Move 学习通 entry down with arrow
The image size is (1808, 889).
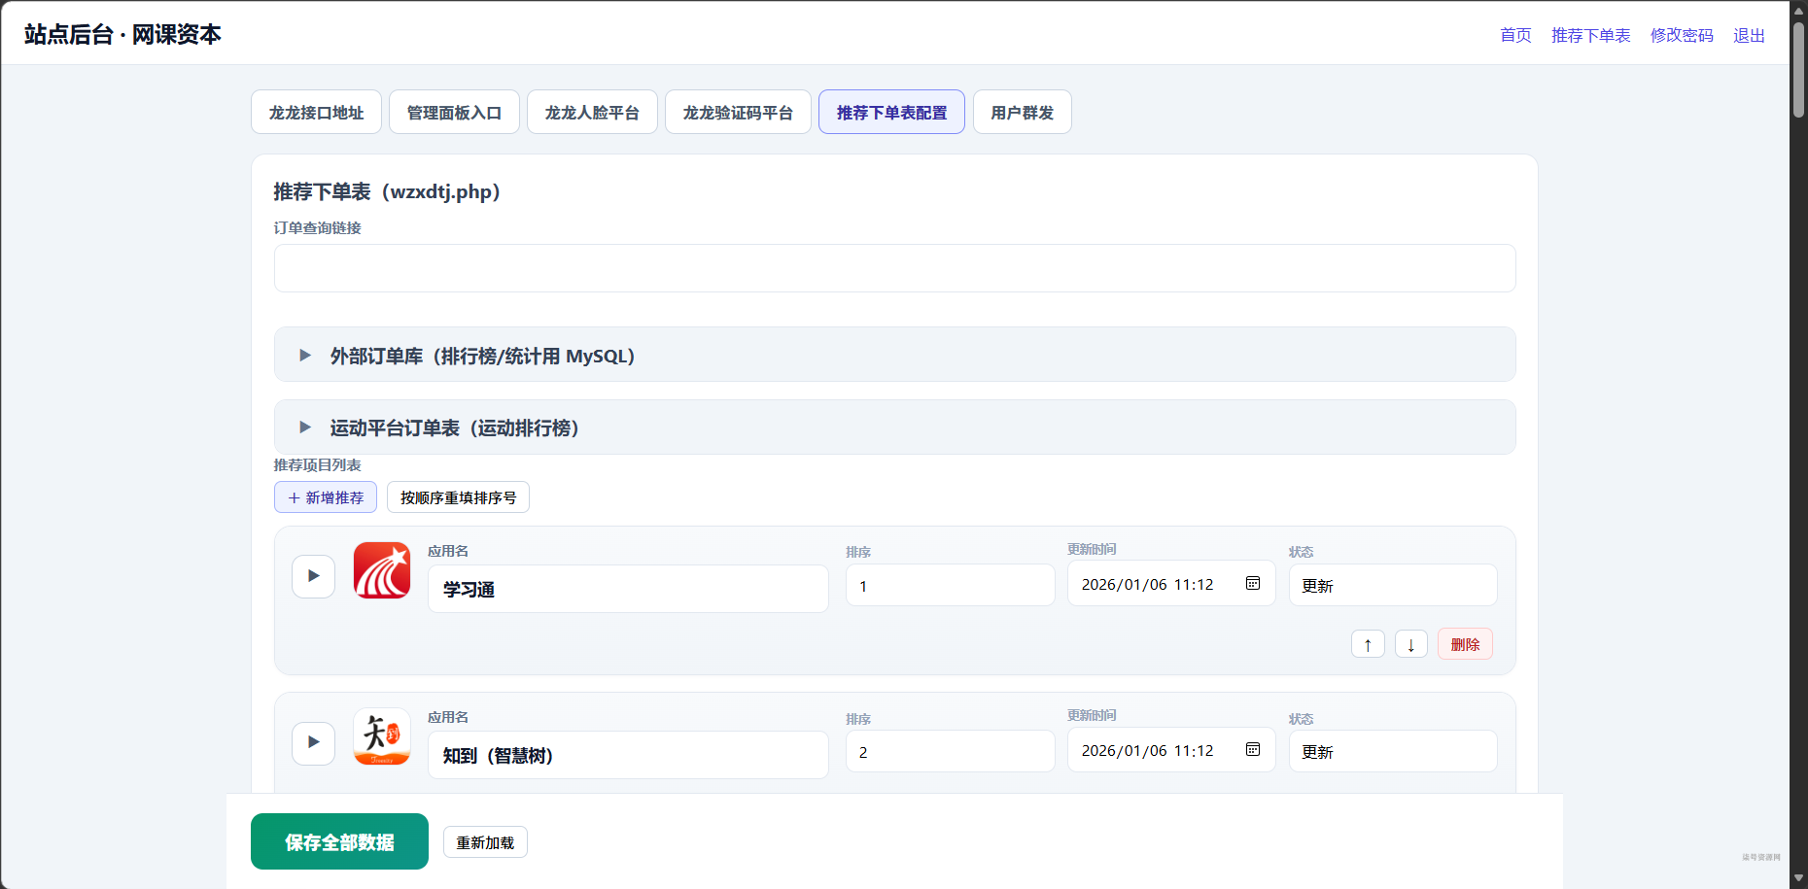click(x=1411, y=644)
